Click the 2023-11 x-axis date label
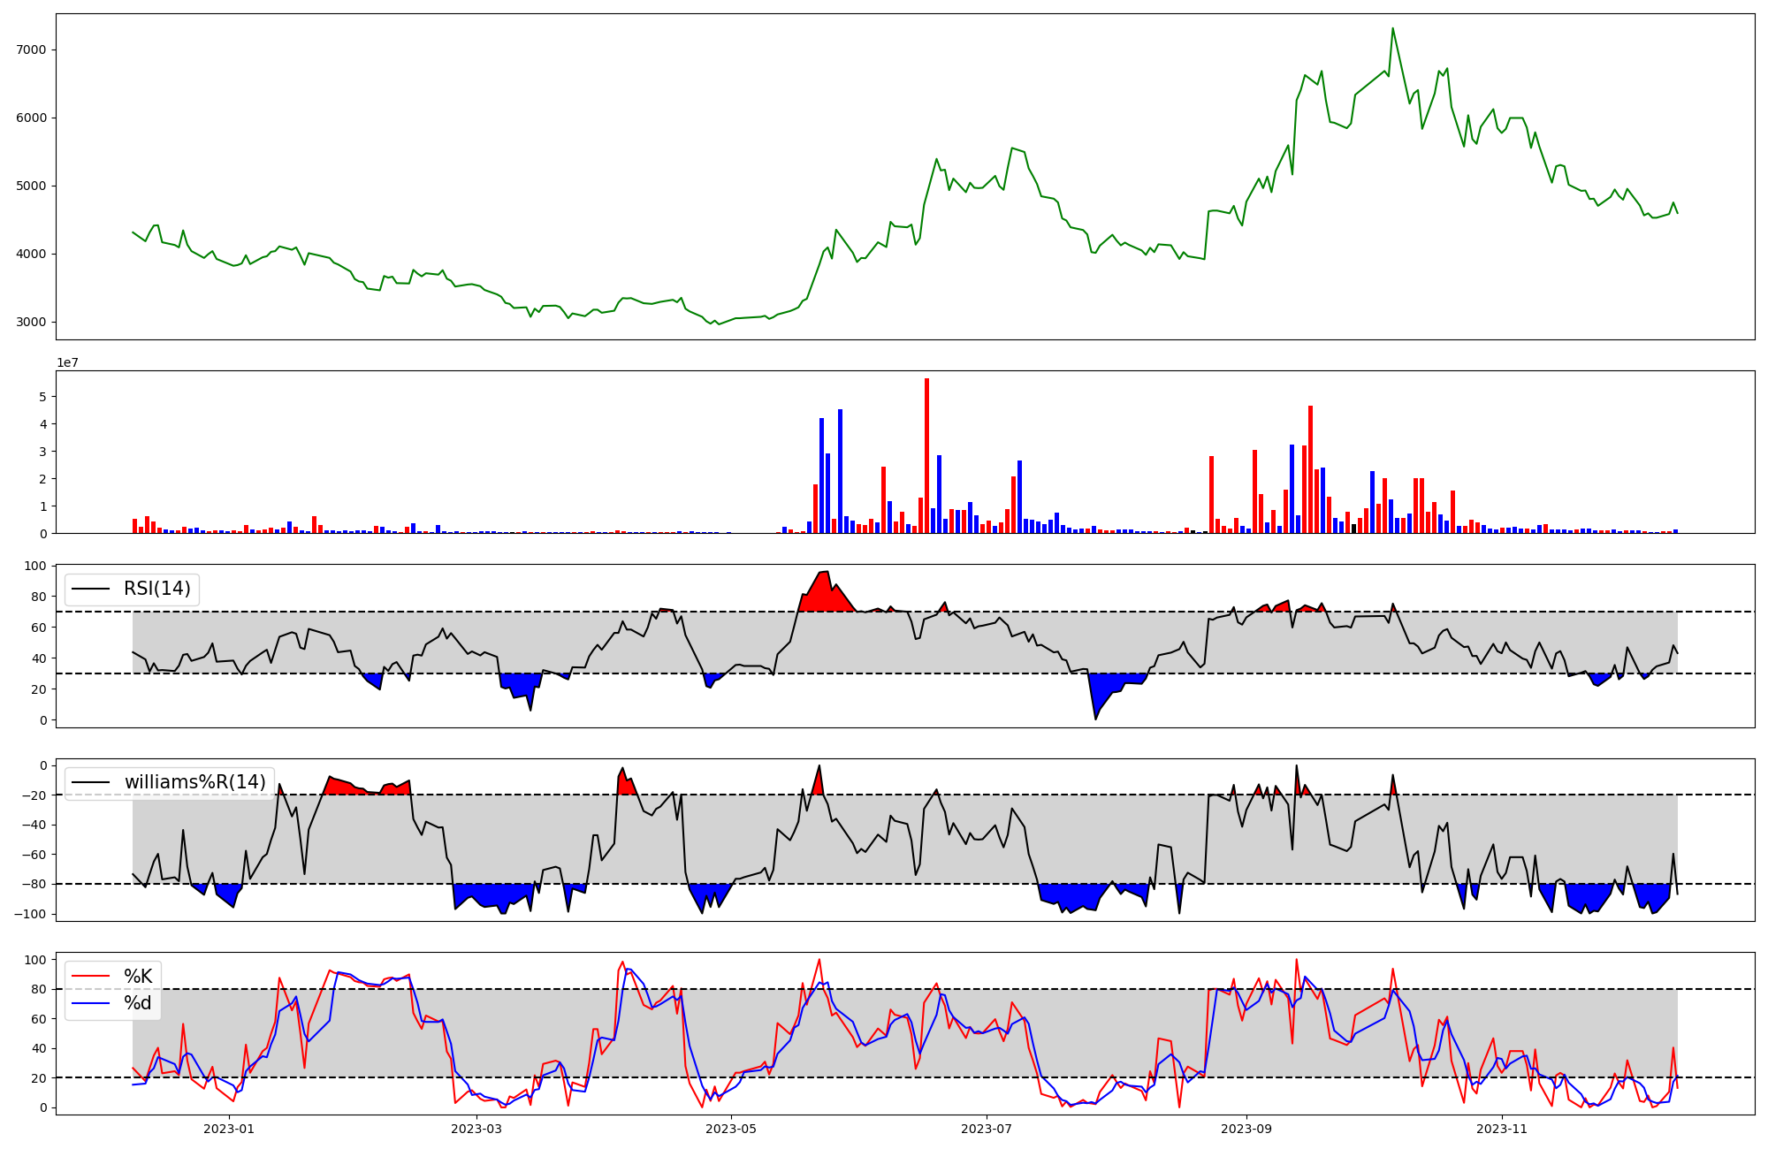 coord(1502,1129)
